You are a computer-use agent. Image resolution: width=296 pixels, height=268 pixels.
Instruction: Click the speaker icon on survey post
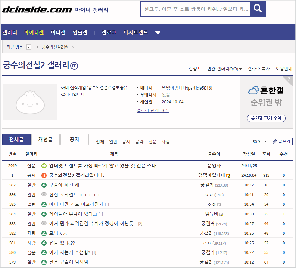tap(44, 166)
